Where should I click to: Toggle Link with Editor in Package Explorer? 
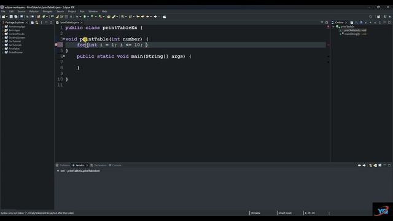pyautogui.click(x=37, y=23)
